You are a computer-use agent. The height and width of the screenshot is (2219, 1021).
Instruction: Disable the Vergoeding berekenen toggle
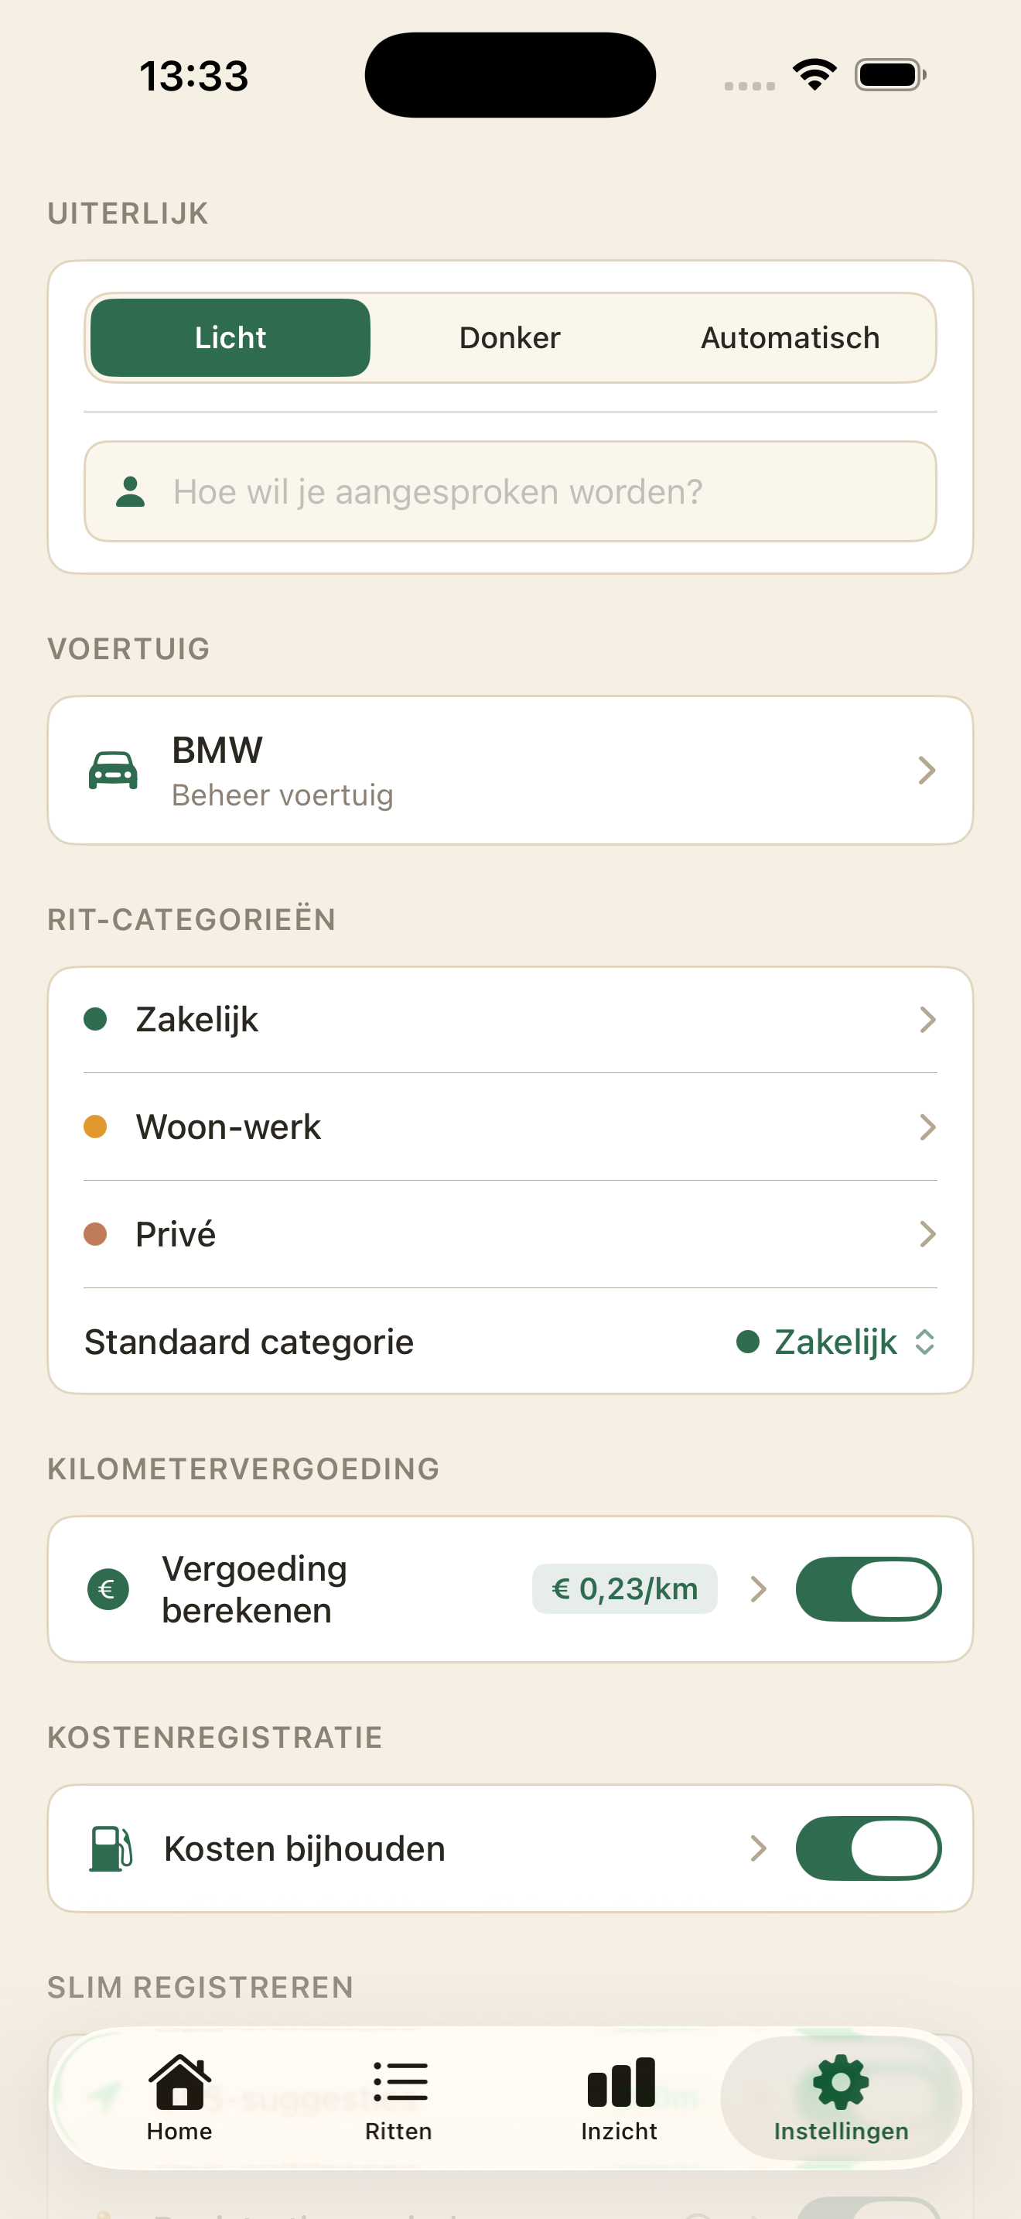click(868, 1588)
